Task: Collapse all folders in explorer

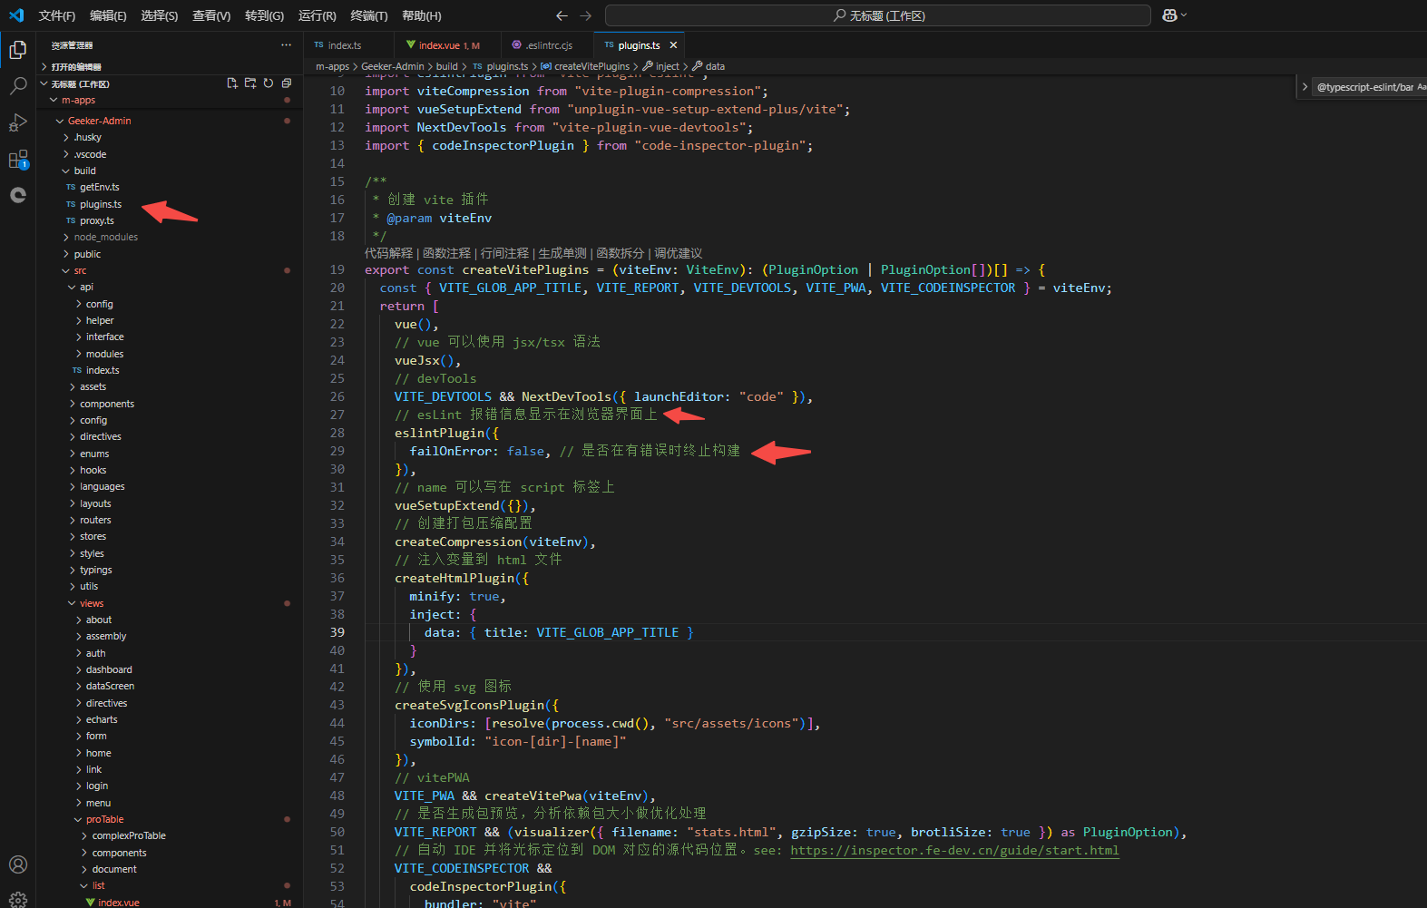Action: pyautogui.click(x=287, y=83)
